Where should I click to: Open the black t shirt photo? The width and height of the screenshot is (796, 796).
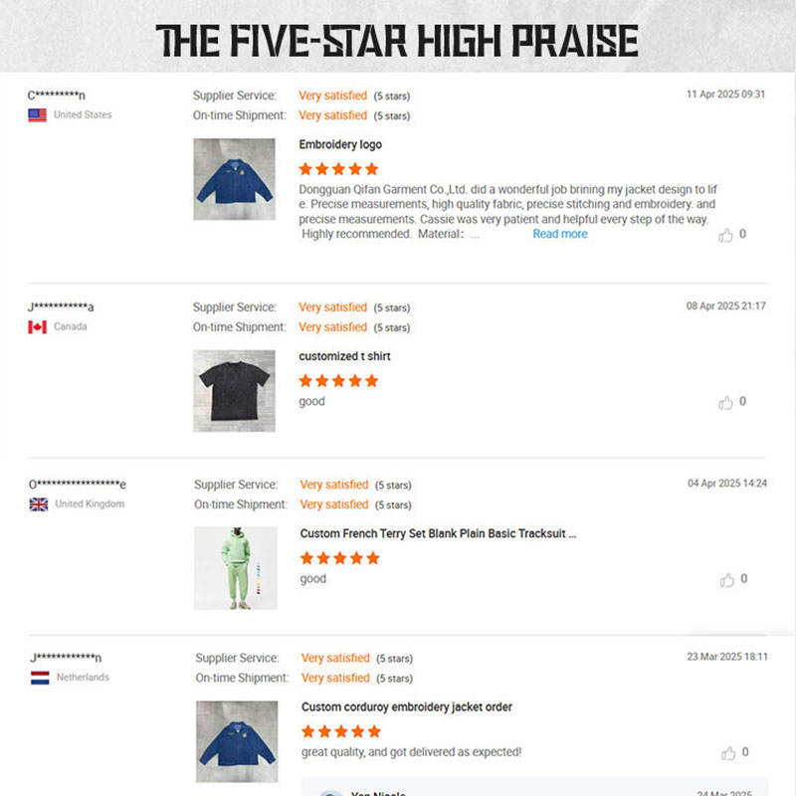(234, 390)
